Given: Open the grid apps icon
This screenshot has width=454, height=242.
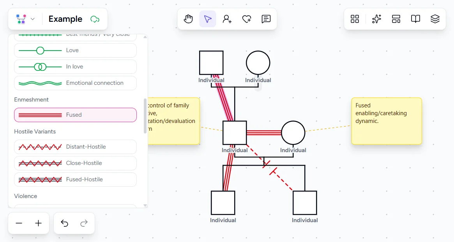Looking at the screenshot, I should click(x=355, y=19).
